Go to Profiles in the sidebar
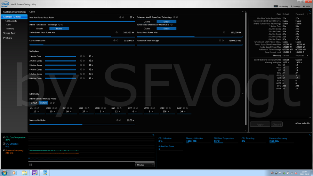 [x=7, y=38]
